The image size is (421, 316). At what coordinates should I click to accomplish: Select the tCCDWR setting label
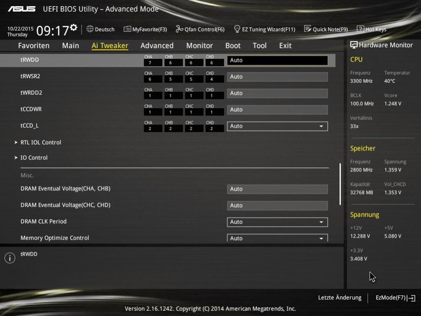31,109
